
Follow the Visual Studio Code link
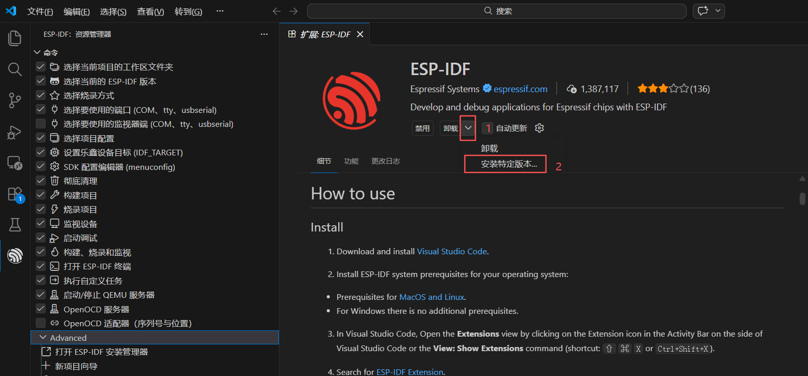[x=452, y=251]
